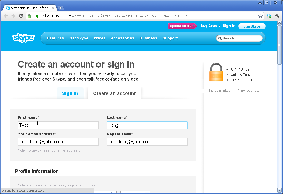
Task: Click the browser forward arrow
Action: [x=13, y=16]
